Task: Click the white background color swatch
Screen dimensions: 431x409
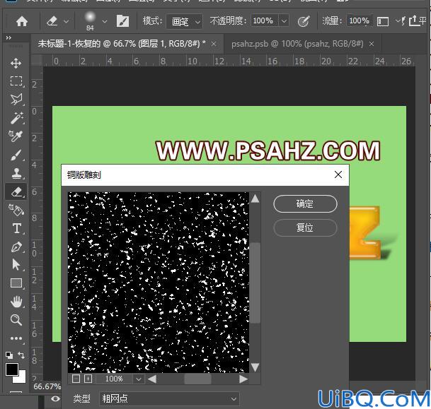Action: [21, 378]
